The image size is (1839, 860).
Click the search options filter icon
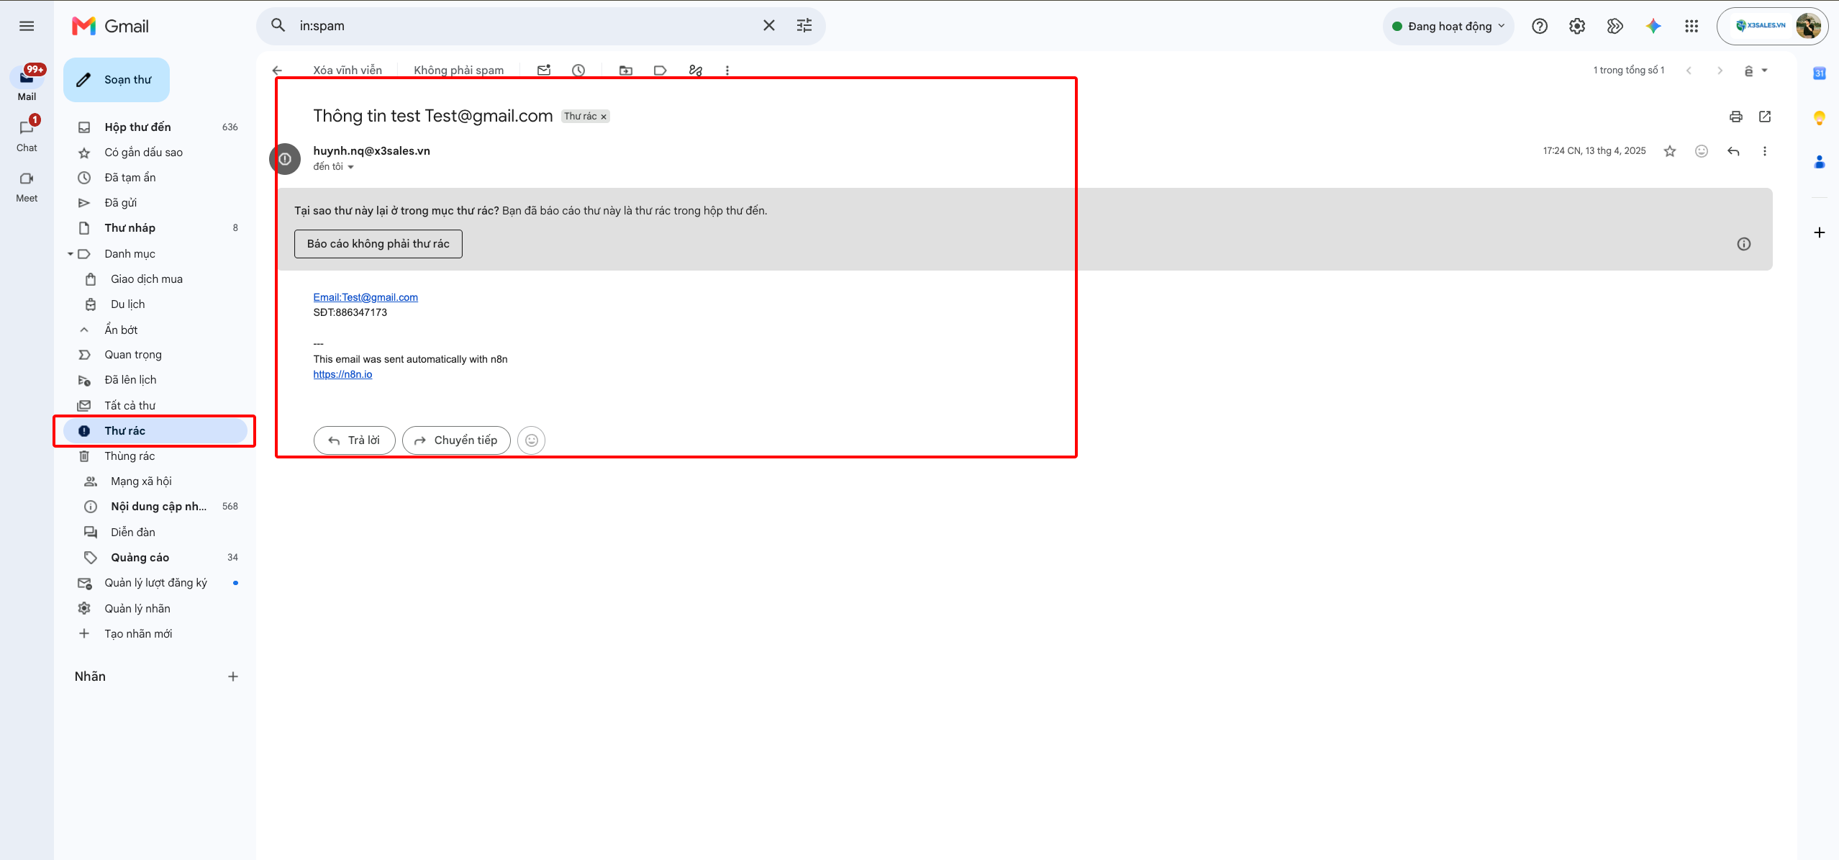[x=804, y=26]
